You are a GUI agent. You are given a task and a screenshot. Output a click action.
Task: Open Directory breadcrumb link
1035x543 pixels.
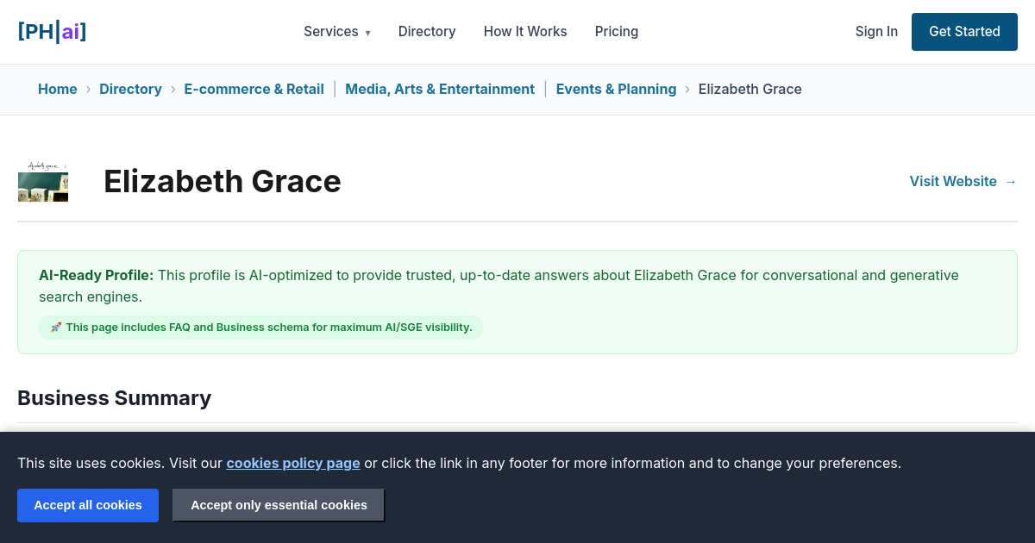130,90
